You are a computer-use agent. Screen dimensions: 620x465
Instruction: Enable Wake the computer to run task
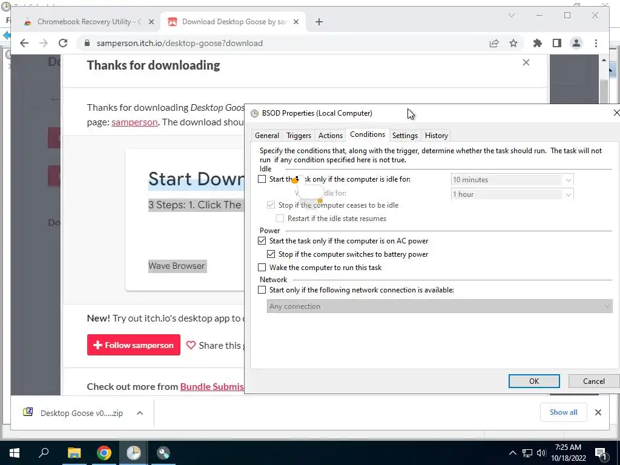[x=262, y=267]
